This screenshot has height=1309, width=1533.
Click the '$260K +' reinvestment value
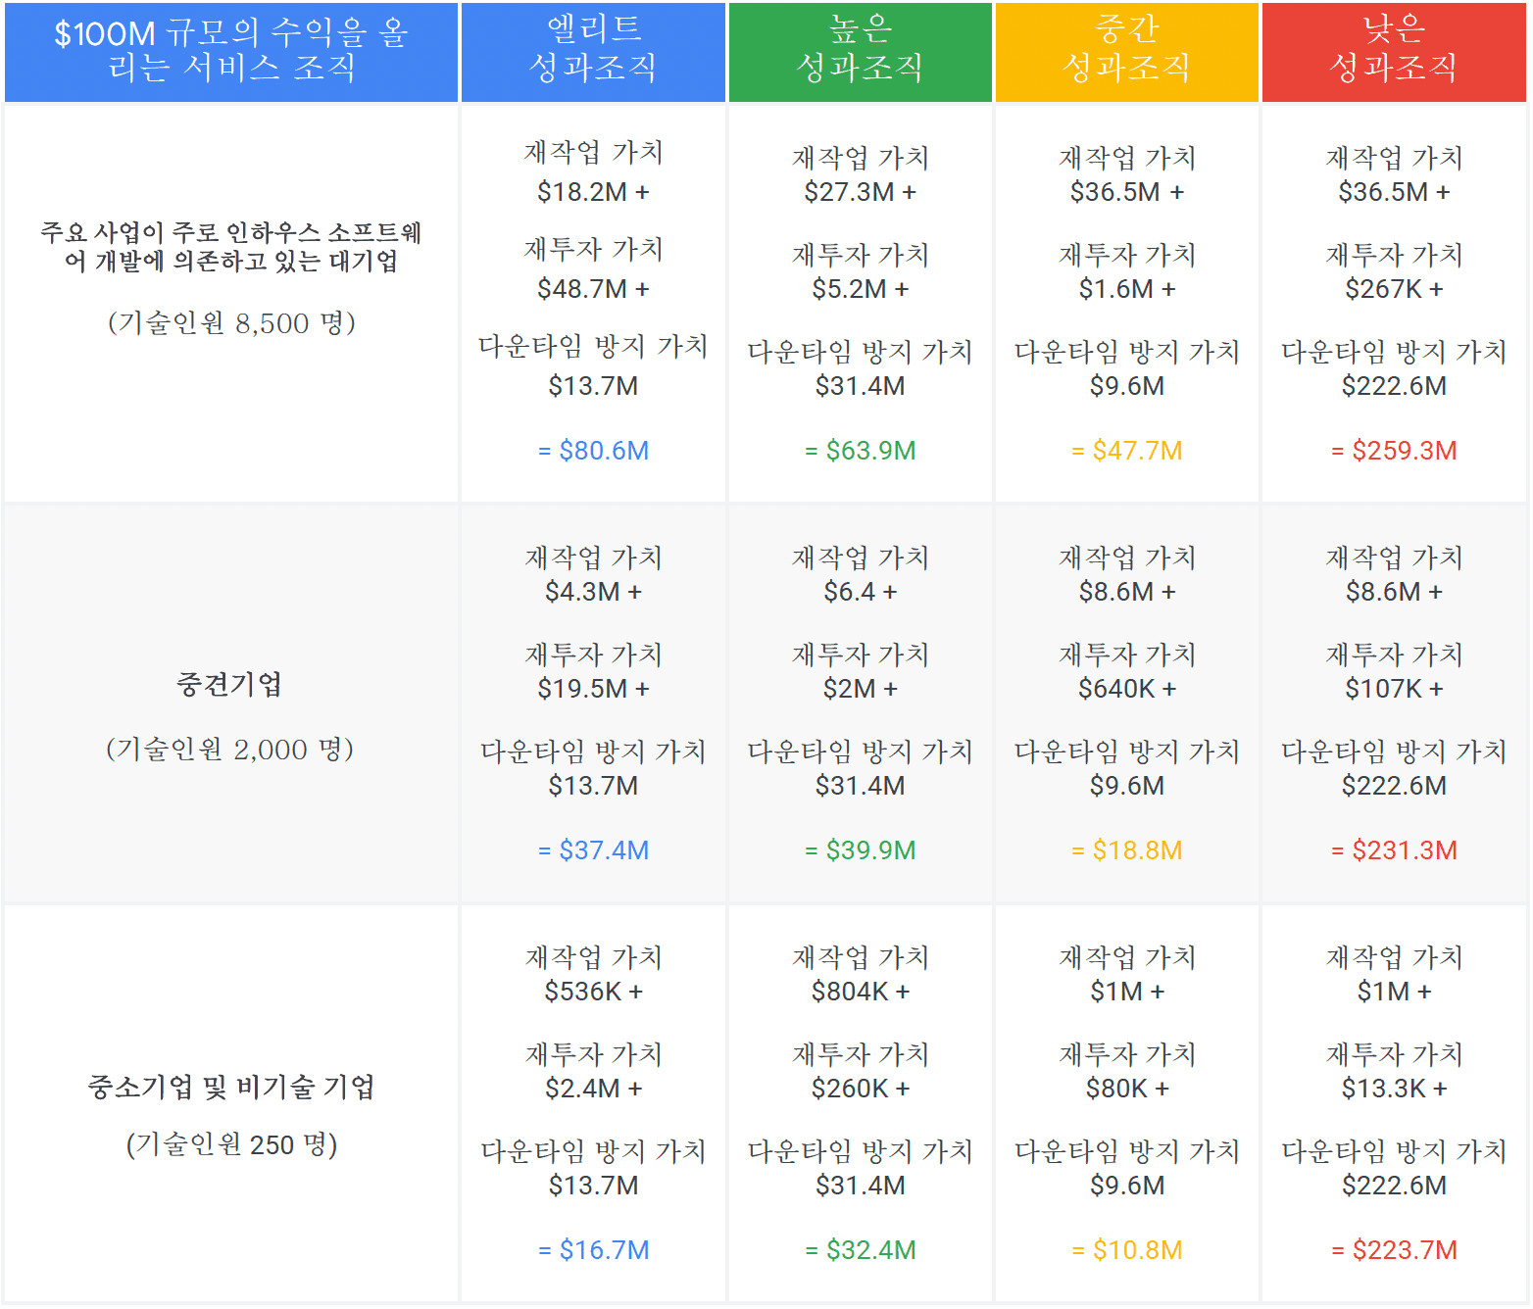coord(860,1089)
